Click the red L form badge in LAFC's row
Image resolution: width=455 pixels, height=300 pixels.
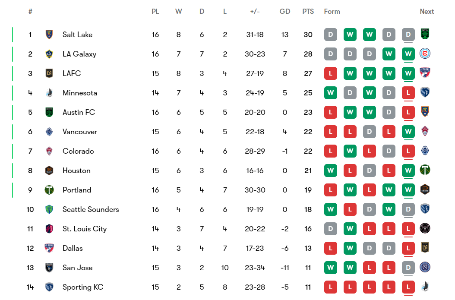331,73
